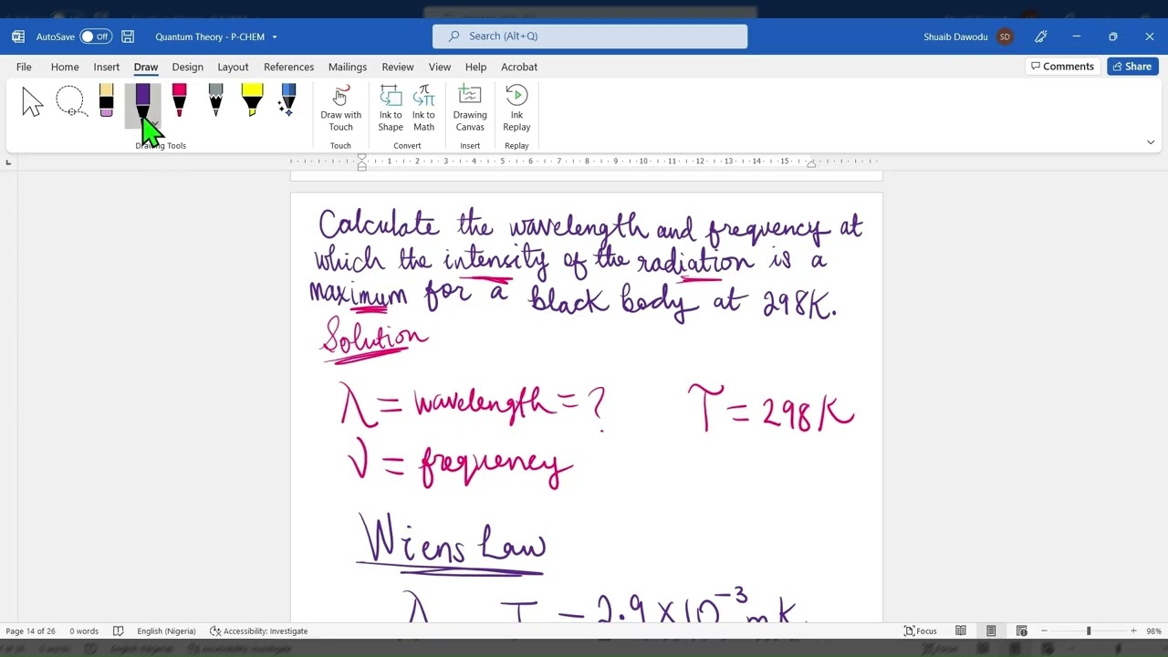Switch to the Layout tab
Screen dimensions: 1168x657
point(233,67)
